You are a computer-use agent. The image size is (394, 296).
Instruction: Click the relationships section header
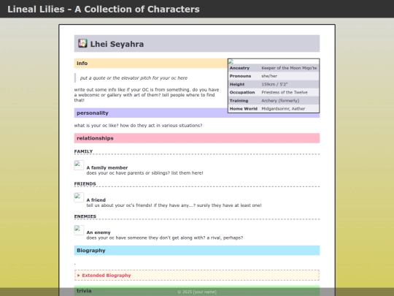(x=197, y=138)
